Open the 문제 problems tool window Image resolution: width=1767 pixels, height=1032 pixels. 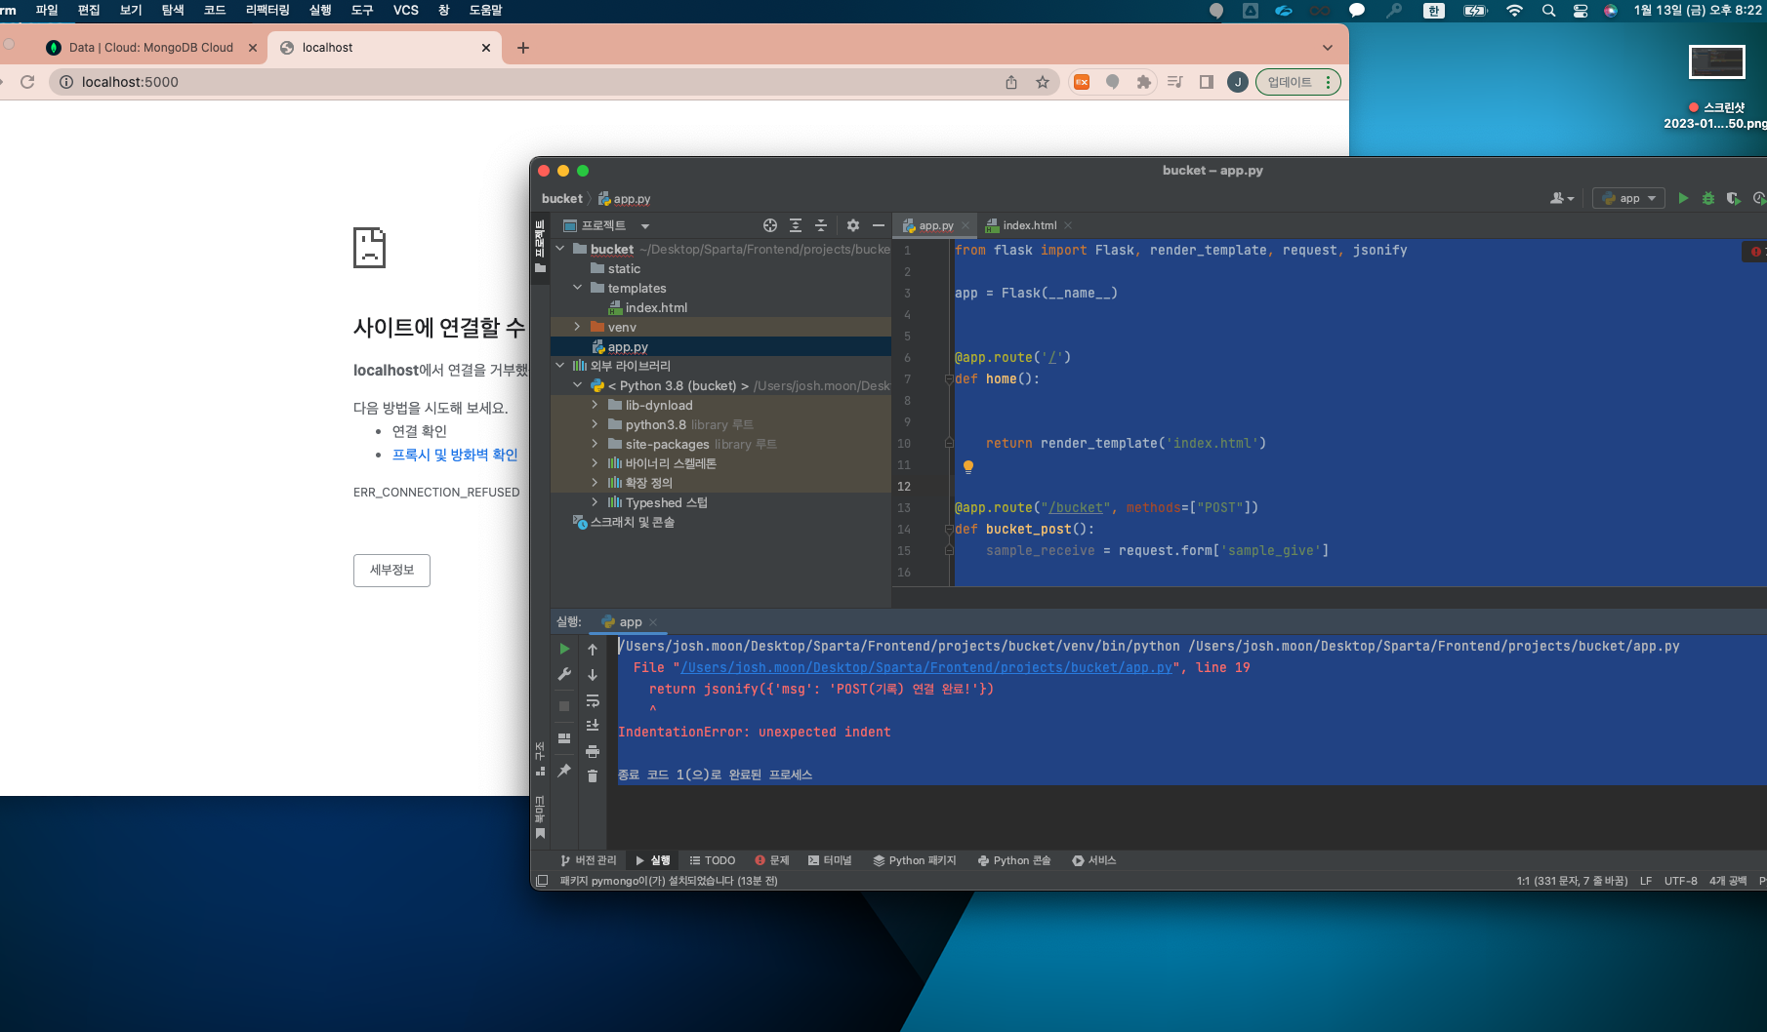click(x=771, y=860)
